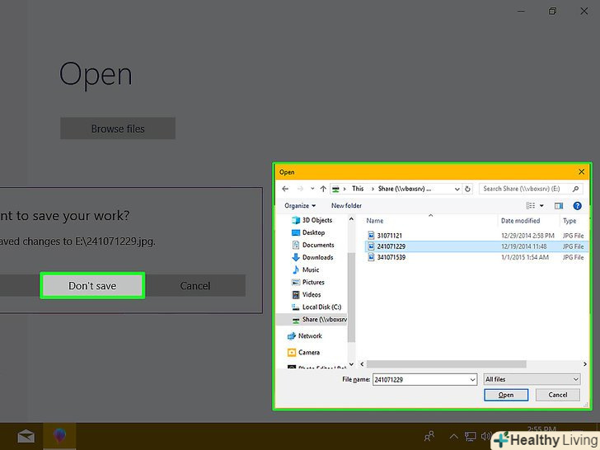Click date 1/1/2015 1:54 AM cell
The image size is (600, 450).
[525, 257]
